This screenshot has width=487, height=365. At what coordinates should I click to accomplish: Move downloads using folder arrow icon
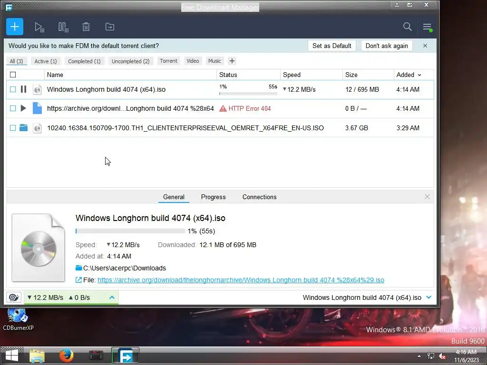point(110,27)
